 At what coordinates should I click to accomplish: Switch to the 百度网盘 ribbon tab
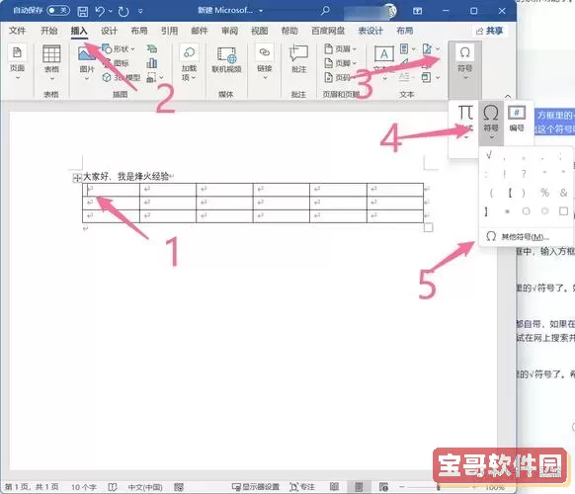click(328, 31)
